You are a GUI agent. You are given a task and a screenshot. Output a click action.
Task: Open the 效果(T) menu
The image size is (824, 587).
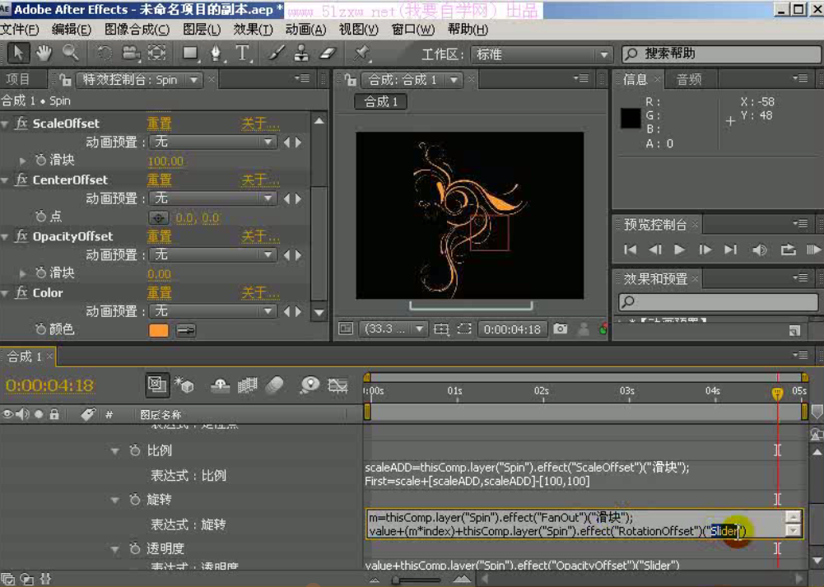click(254, 30)
